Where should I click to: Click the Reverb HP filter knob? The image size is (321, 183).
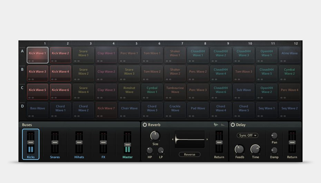(x=149, y=150)
